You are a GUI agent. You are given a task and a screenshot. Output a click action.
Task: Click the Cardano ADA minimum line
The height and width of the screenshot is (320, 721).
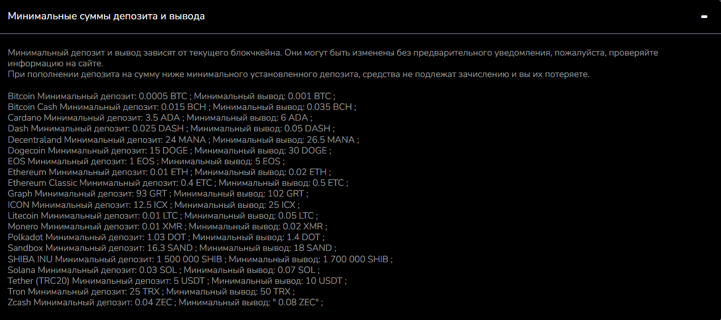160,117
